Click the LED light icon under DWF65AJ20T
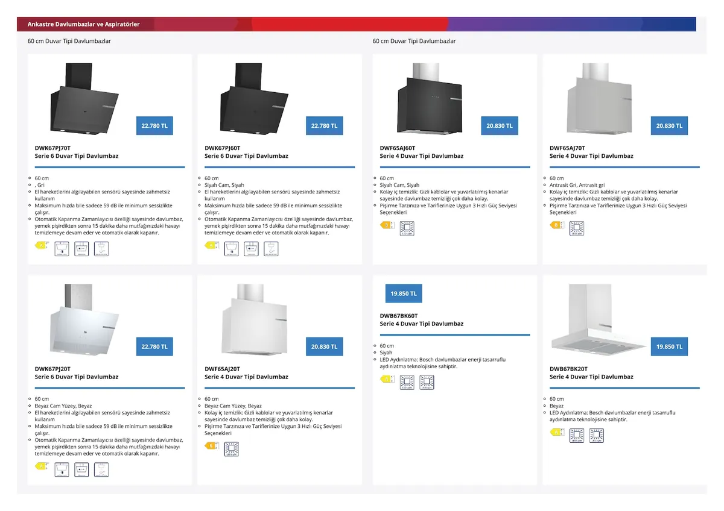This screenshot has height=511, width=724. 231,449
